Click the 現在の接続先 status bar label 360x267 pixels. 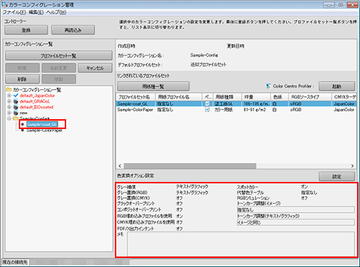pyautogui.click(x=15, y=262)
